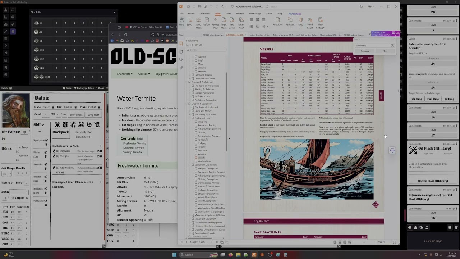Switch to ACKSII Monstrous M... document tab

tap(213, 35)
